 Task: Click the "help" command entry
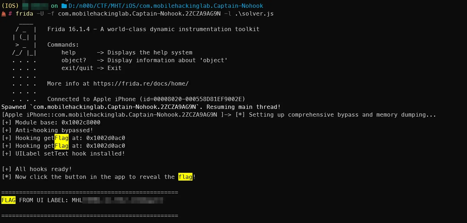click(x=69, y=53)
